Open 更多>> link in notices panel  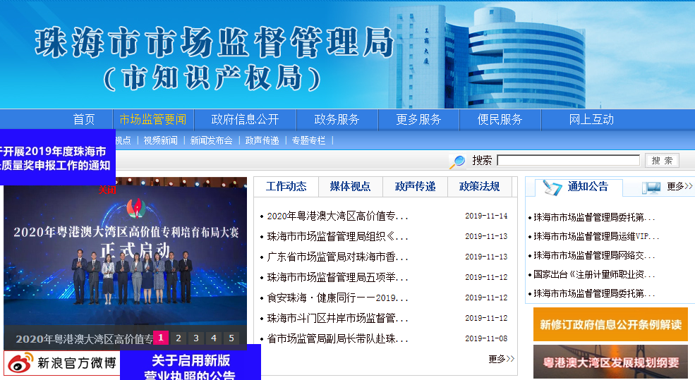click(679, 186)
